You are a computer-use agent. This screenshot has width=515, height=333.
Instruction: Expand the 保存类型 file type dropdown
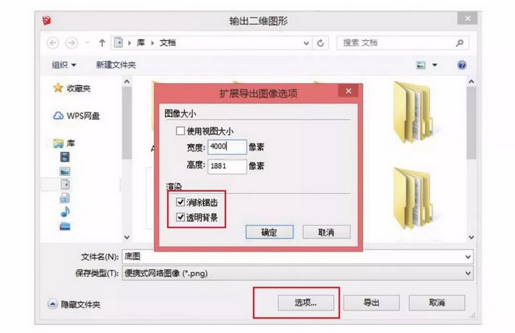[x=468, y=273]
